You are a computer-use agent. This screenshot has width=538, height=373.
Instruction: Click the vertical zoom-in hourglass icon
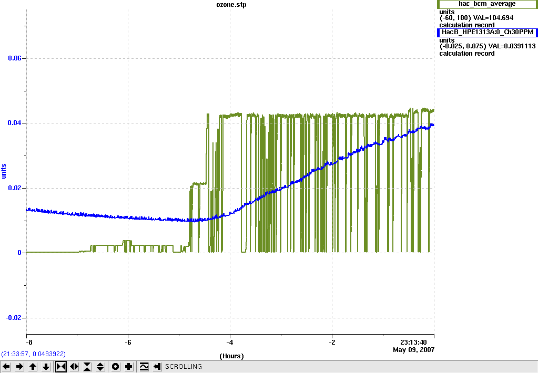point(87,367)
